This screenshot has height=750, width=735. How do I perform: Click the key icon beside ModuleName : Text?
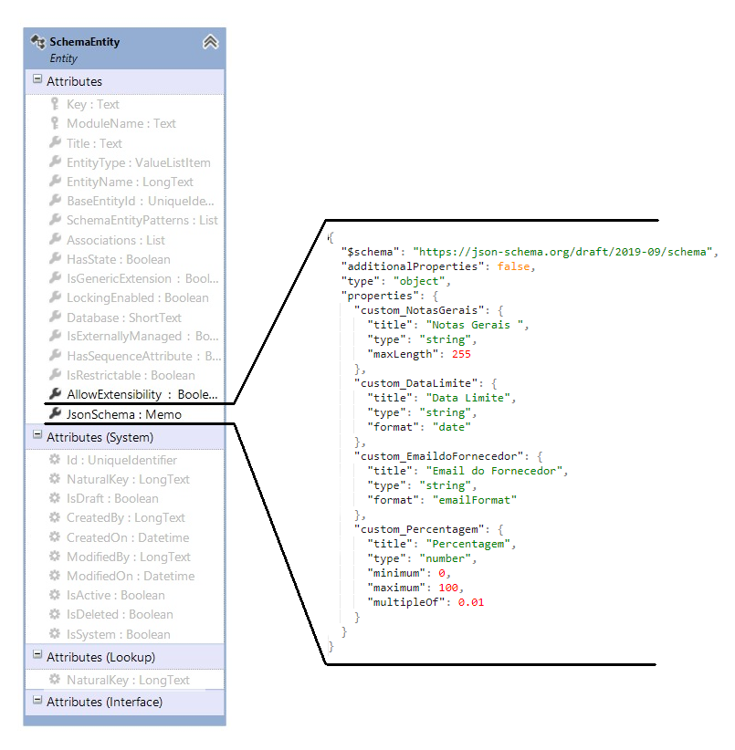point(55,123)
